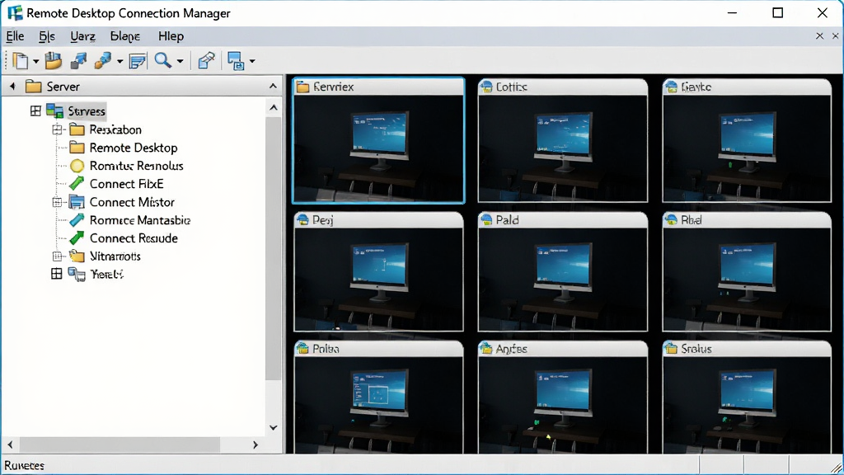Open the magnifier search dropdown arrow

[x=181, y=61]
